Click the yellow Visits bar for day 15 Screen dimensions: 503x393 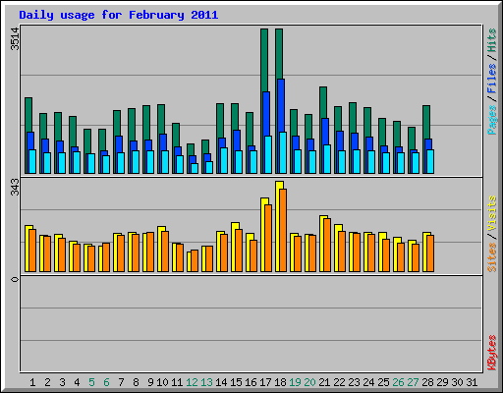coord(234,247)
